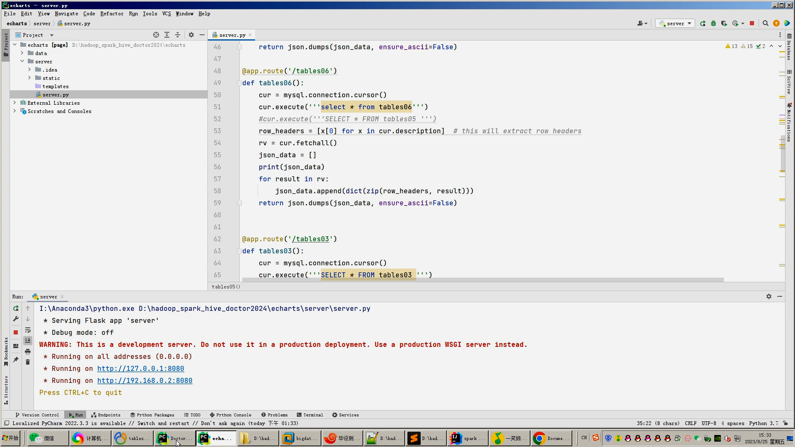Expand External Libraries node
This screenshot has width=795, height=447.
click(15, 103)
